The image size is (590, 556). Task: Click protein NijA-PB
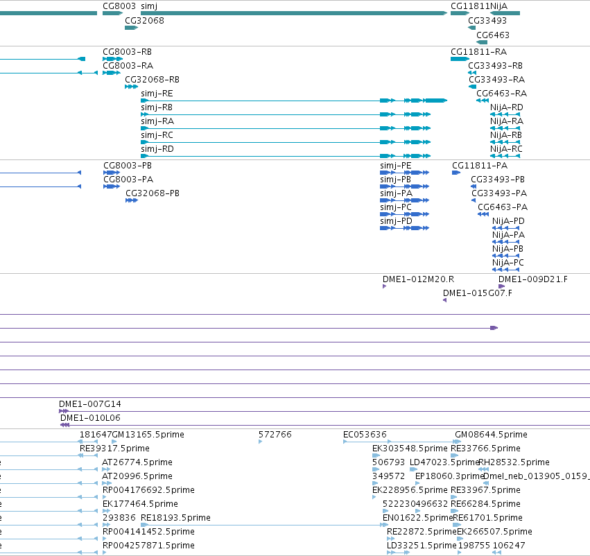(x=507, y=249)
